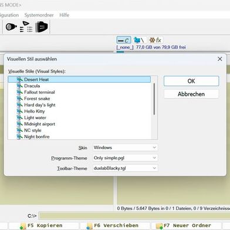Click F6 Verschieben button
Screen dimensions: 230x230
[x=115, y=226]
